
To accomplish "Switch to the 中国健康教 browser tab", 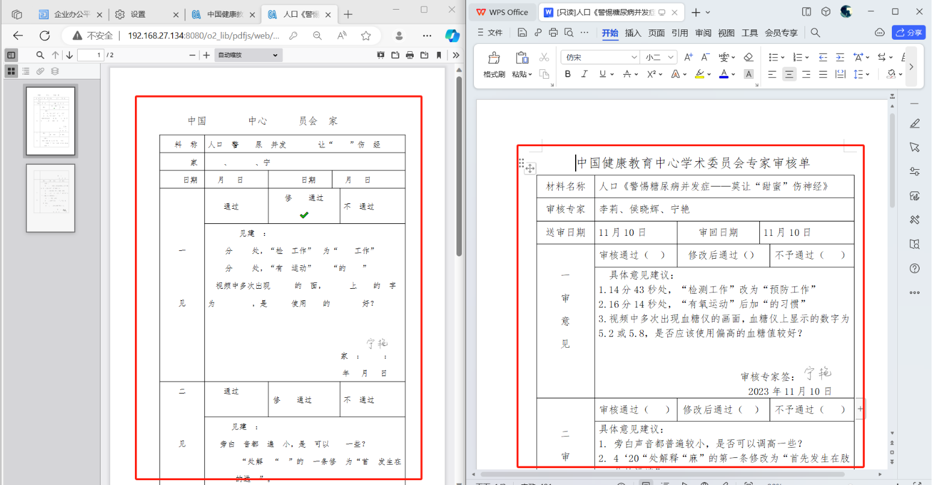I will pos(223,14).
